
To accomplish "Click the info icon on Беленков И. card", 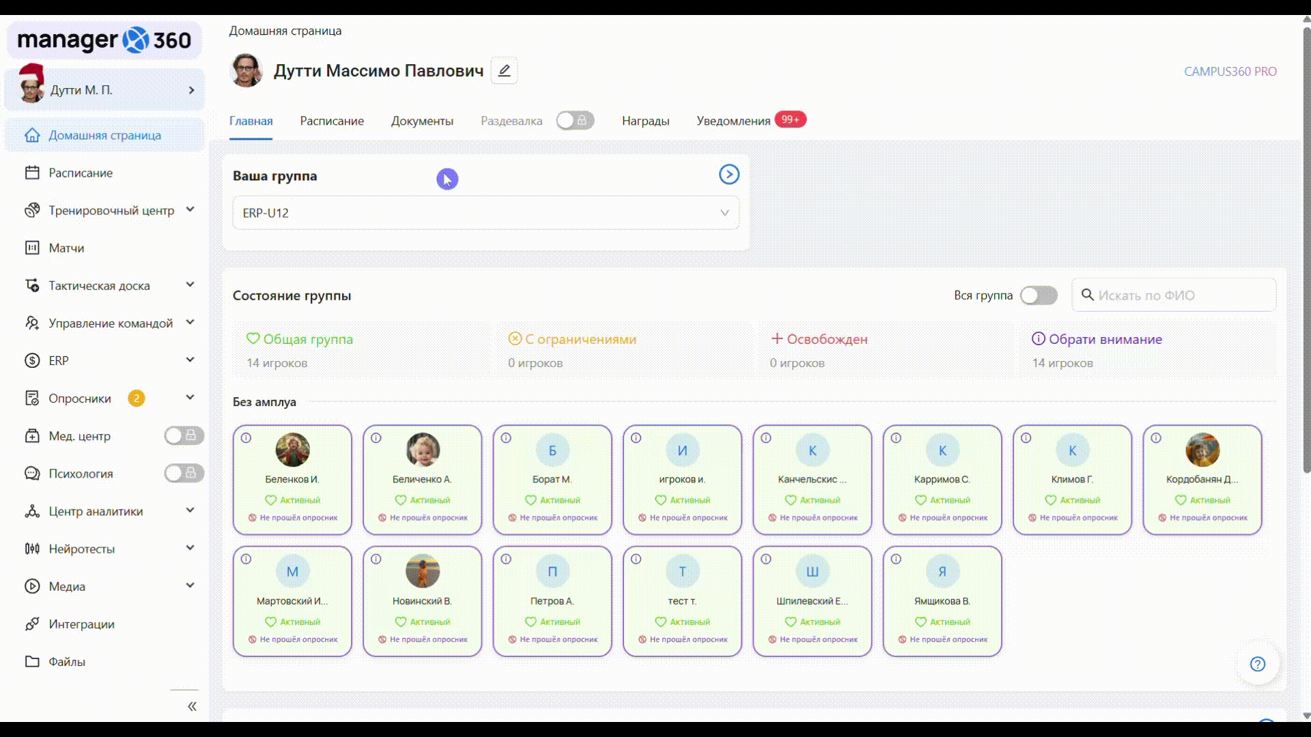I will [246, 438].
